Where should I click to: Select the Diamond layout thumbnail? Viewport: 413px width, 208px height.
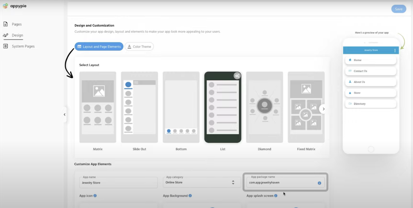265,107
